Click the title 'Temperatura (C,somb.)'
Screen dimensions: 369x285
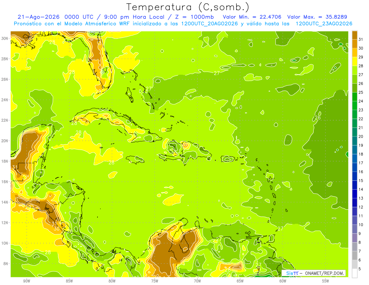click(x=188, y=7)
